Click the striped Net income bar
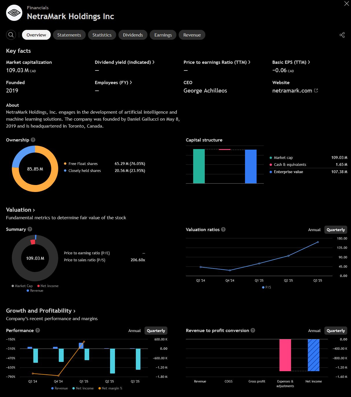Screen dimensions: 351x397 click(314, 355)
